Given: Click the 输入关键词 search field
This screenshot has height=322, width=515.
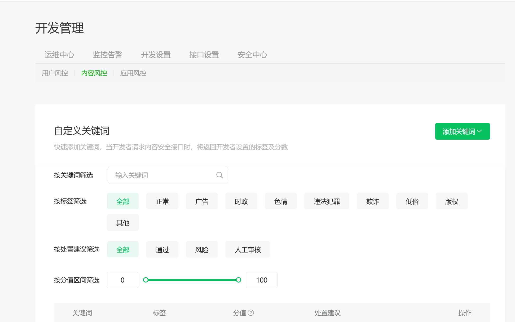Looking at the screenshot, I should click(162, 175).
